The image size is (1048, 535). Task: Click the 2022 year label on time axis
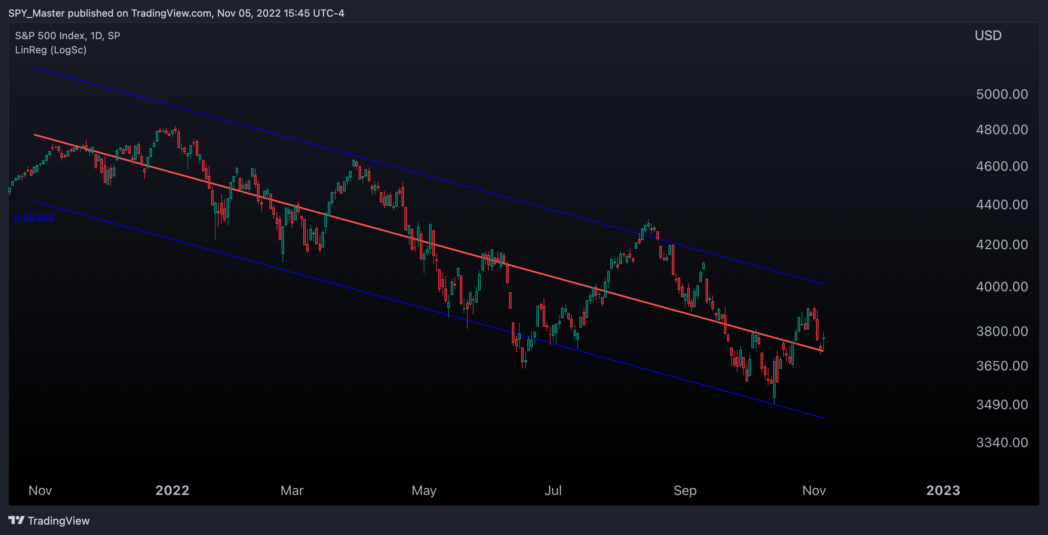coord(172,490)
